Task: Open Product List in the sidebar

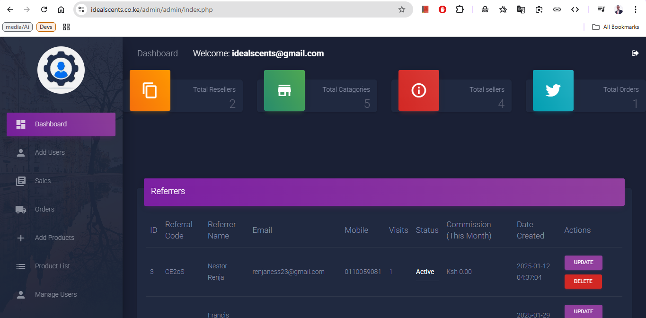Action: (52, 266)
